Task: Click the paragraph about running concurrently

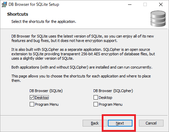Action: (x=82, y=67)
